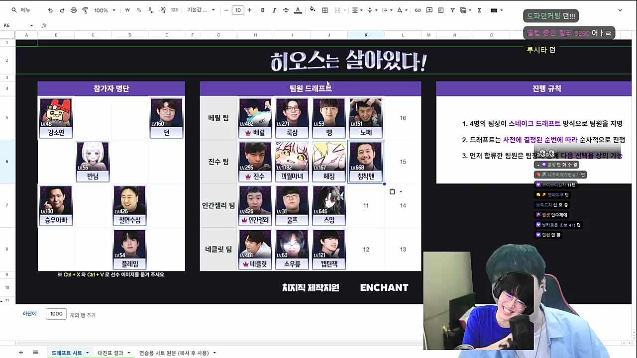Open the text color picker
The height and width of the screenshot is (358, 637).
coord(298,10)
